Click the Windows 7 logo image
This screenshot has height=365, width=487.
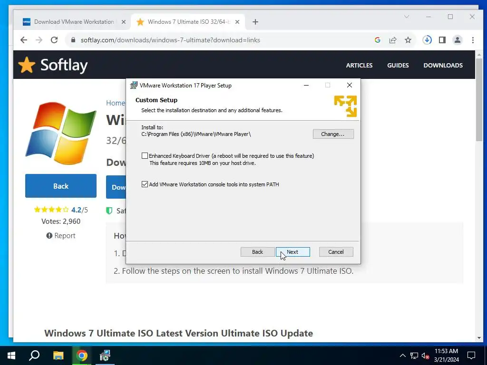61,134
